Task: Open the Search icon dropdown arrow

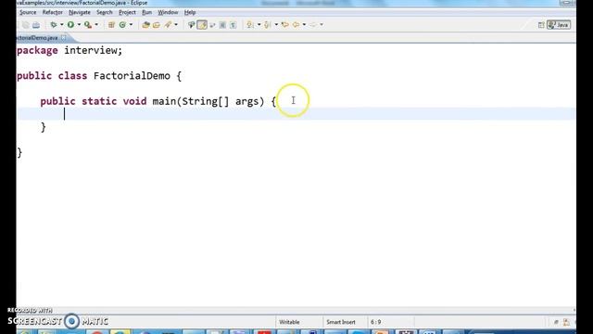Action: (x=176, y=25)
